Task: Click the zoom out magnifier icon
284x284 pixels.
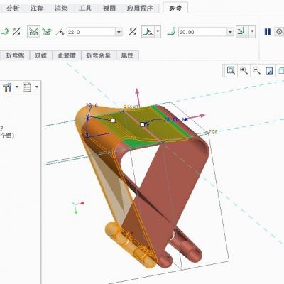Action: click(256, 70)
